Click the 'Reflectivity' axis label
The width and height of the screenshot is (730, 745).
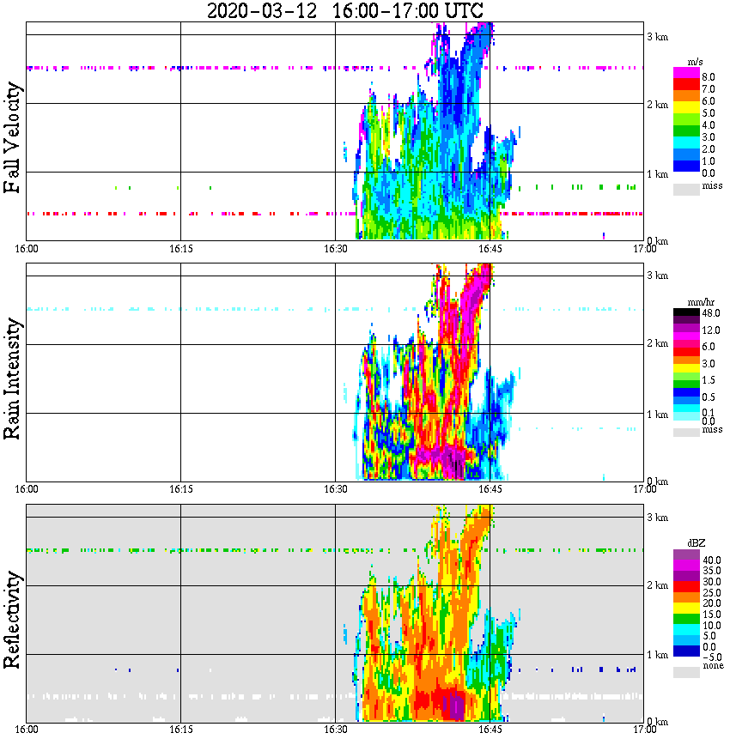coord(12,620)
